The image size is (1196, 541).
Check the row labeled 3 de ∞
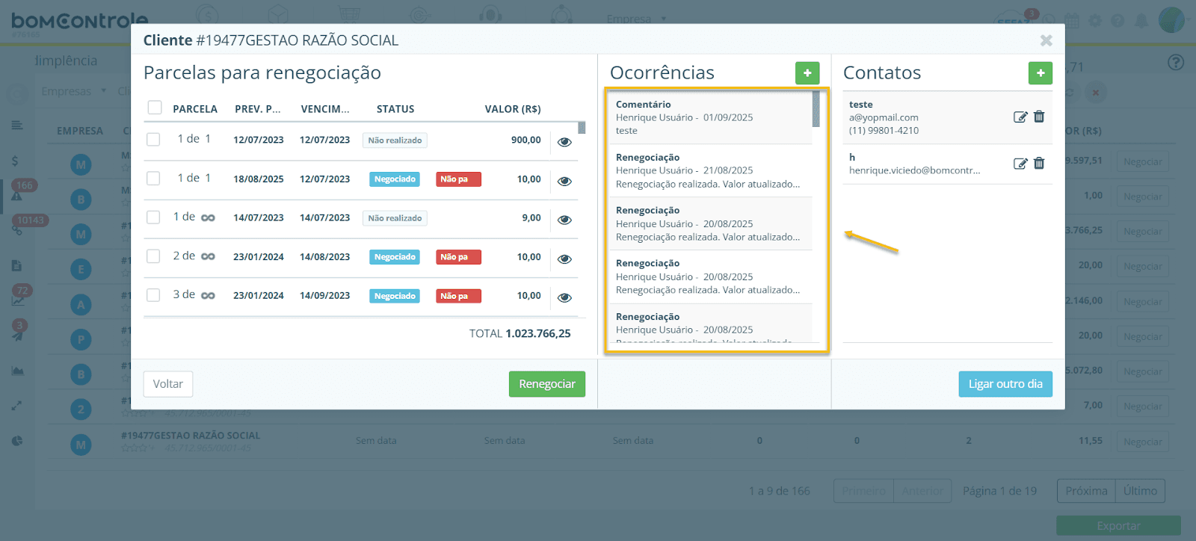point(153,295)
